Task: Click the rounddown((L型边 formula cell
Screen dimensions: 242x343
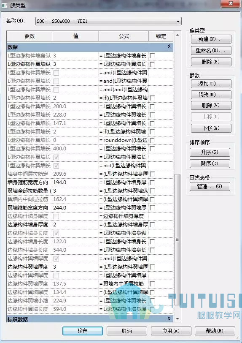Action: (x=124, y=140)
